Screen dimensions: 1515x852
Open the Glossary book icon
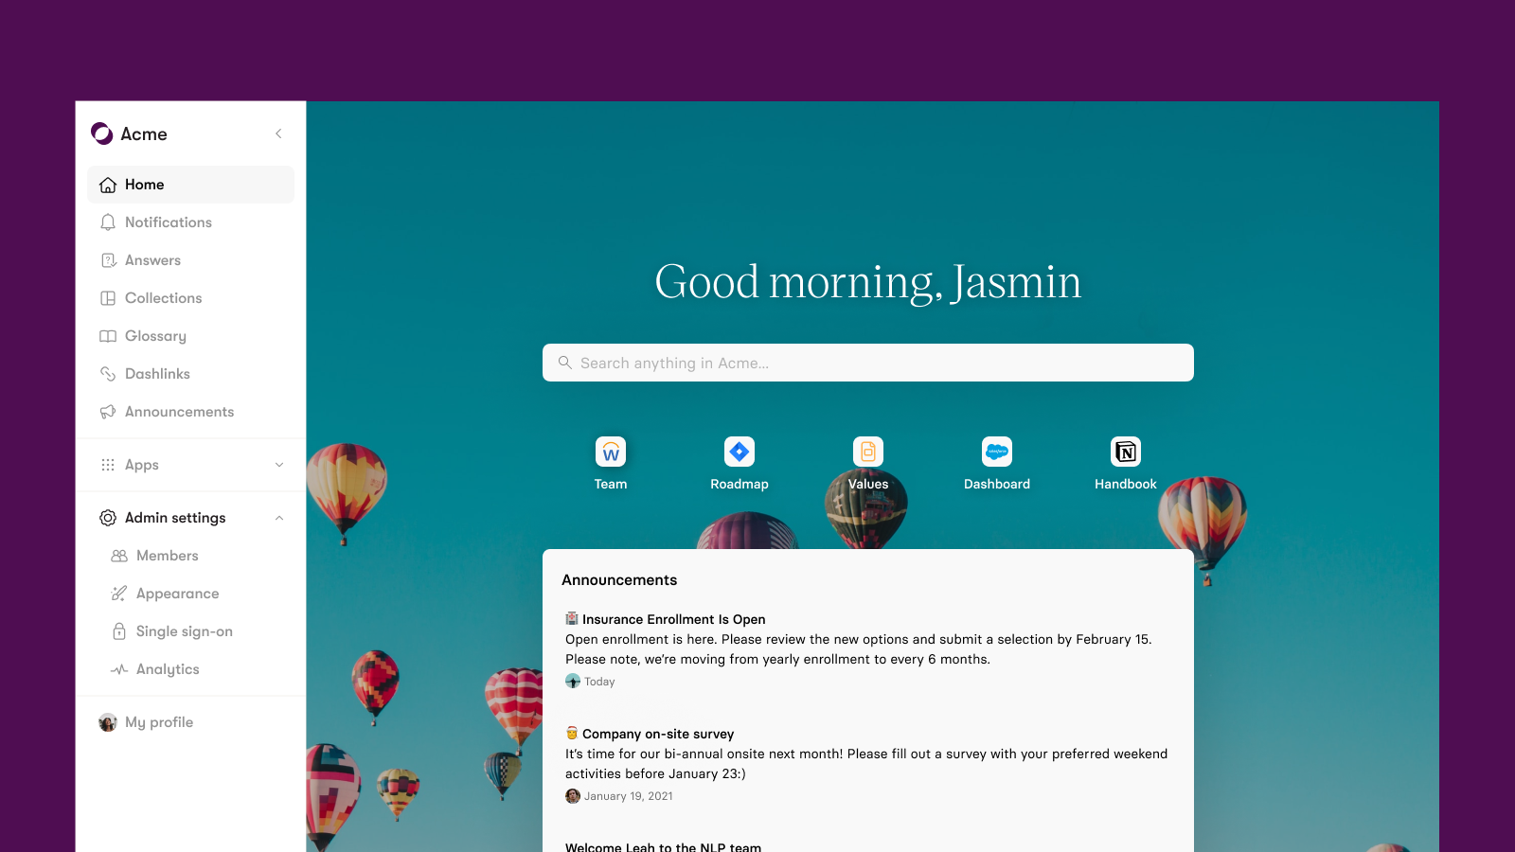tap(107, 335)
